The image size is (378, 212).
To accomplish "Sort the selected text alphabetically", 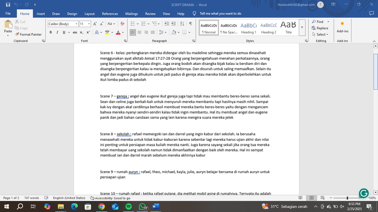I will 182,24.
